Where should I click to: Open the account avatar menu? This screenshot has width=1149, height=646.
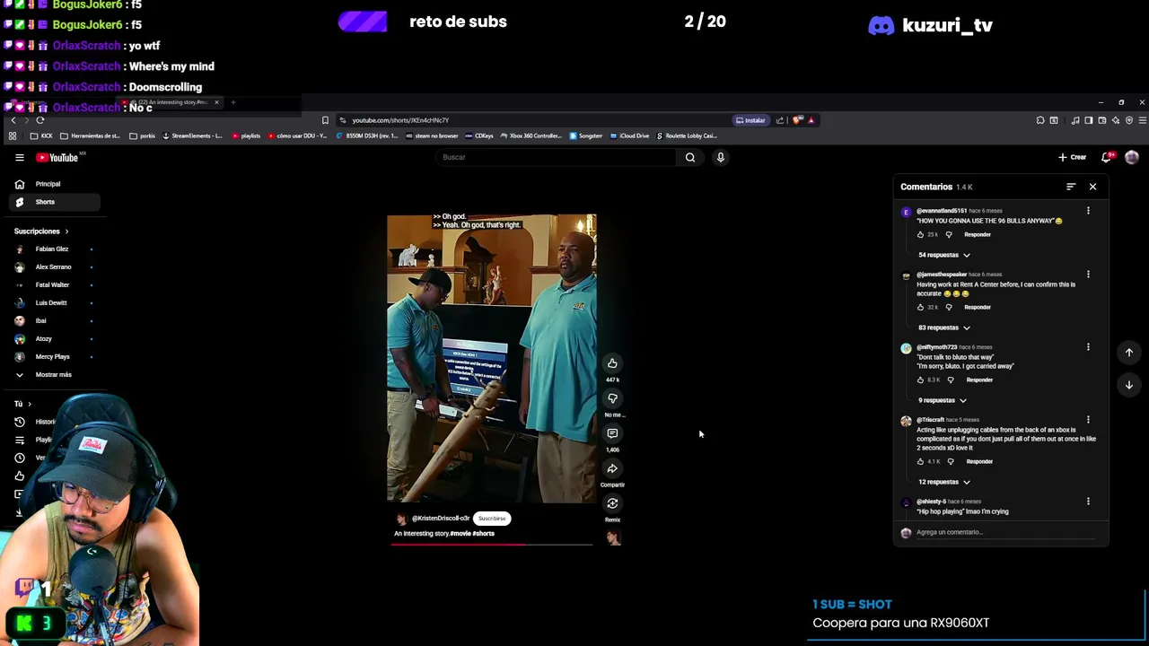(1131, 157)
